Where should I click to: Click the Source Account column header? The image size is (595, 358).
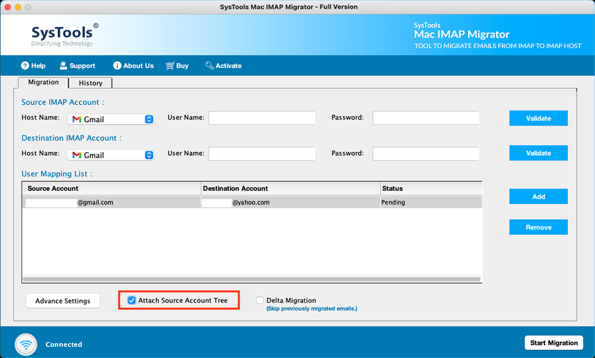point(111,189)
